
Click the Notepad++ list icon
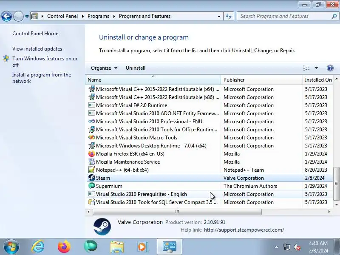click(x=92, y=170)
